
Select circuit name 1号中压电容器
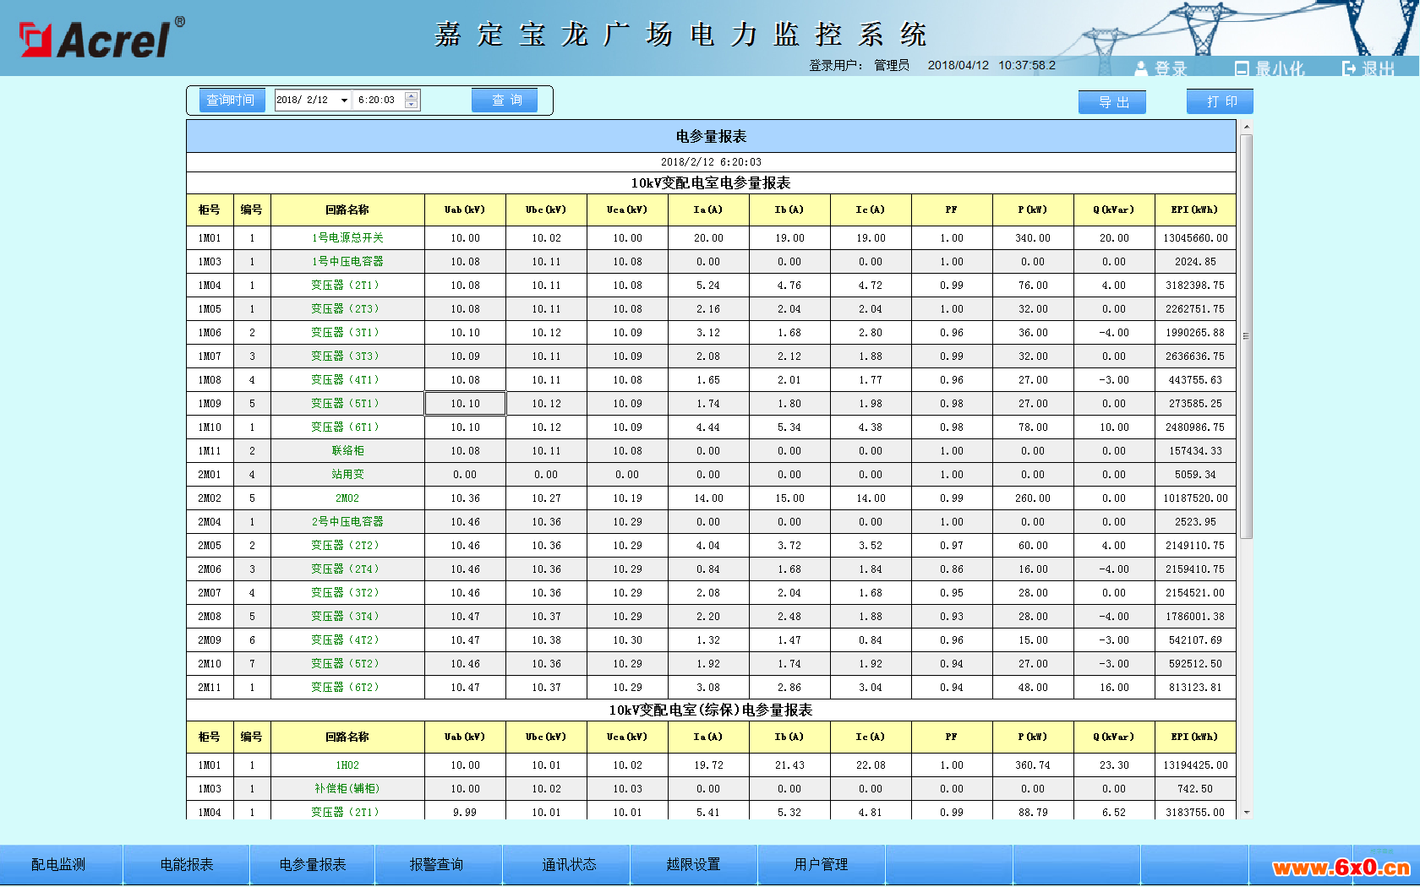[x=347, y=262]
